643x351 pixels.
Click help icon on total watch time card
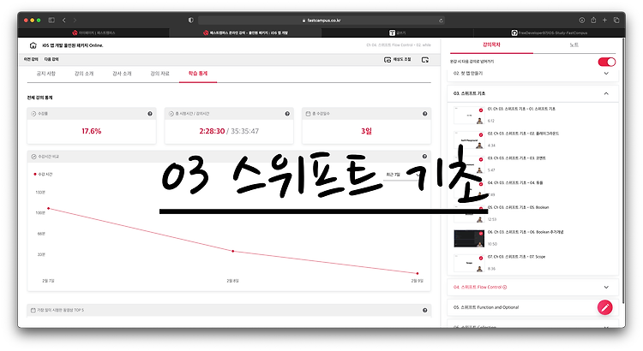pyautogui.click(x=287, y=114)
